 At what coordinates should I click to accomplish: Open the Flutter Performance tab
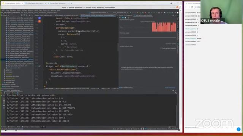click(x=126, y=15)
